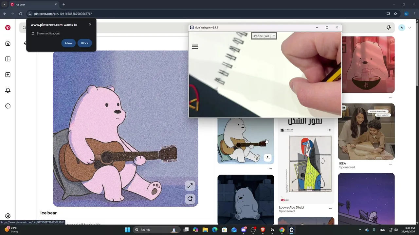
Task: Open the Chrome profile M avatar
Action: point(406,14)
